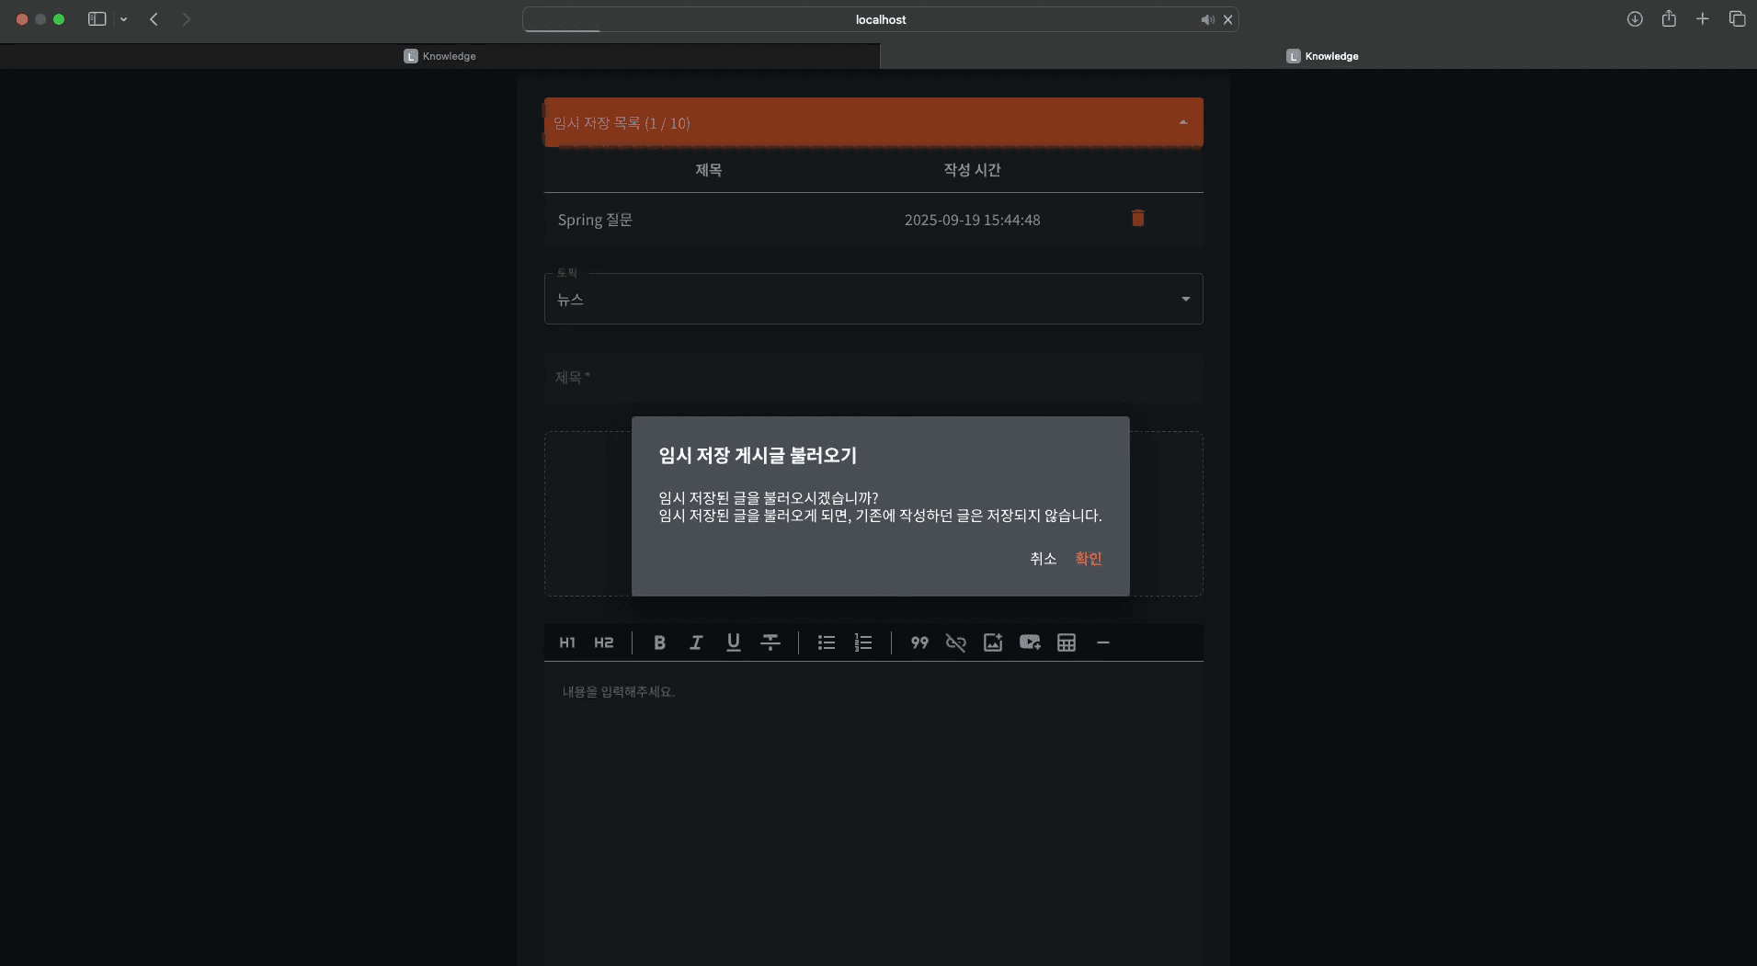This screenshot has height=966, width=1757.
Task: Cancel the draft dialog with 취소
Action: tap(1043, 559)
